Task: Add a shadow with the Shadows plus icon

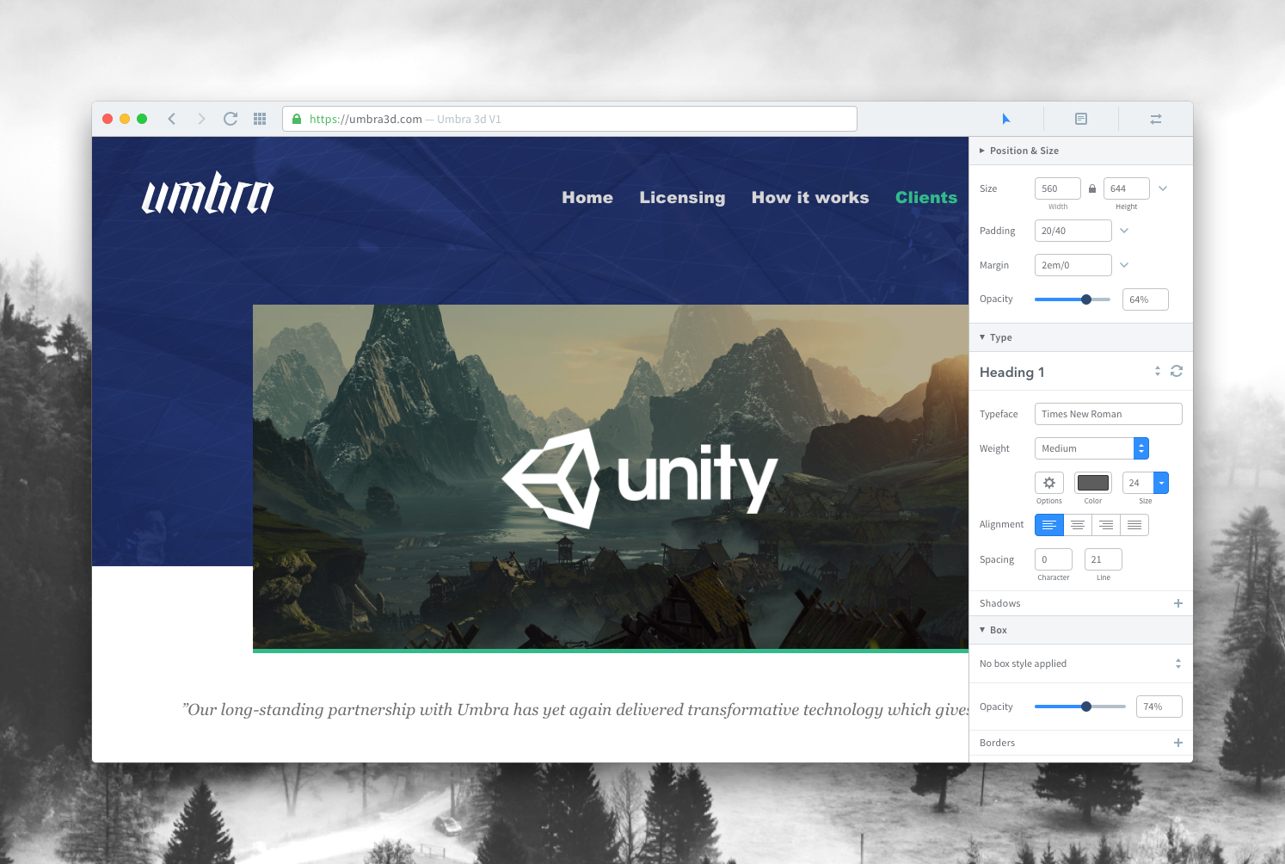Action: pyautogui.click(x=1178, y=603)
